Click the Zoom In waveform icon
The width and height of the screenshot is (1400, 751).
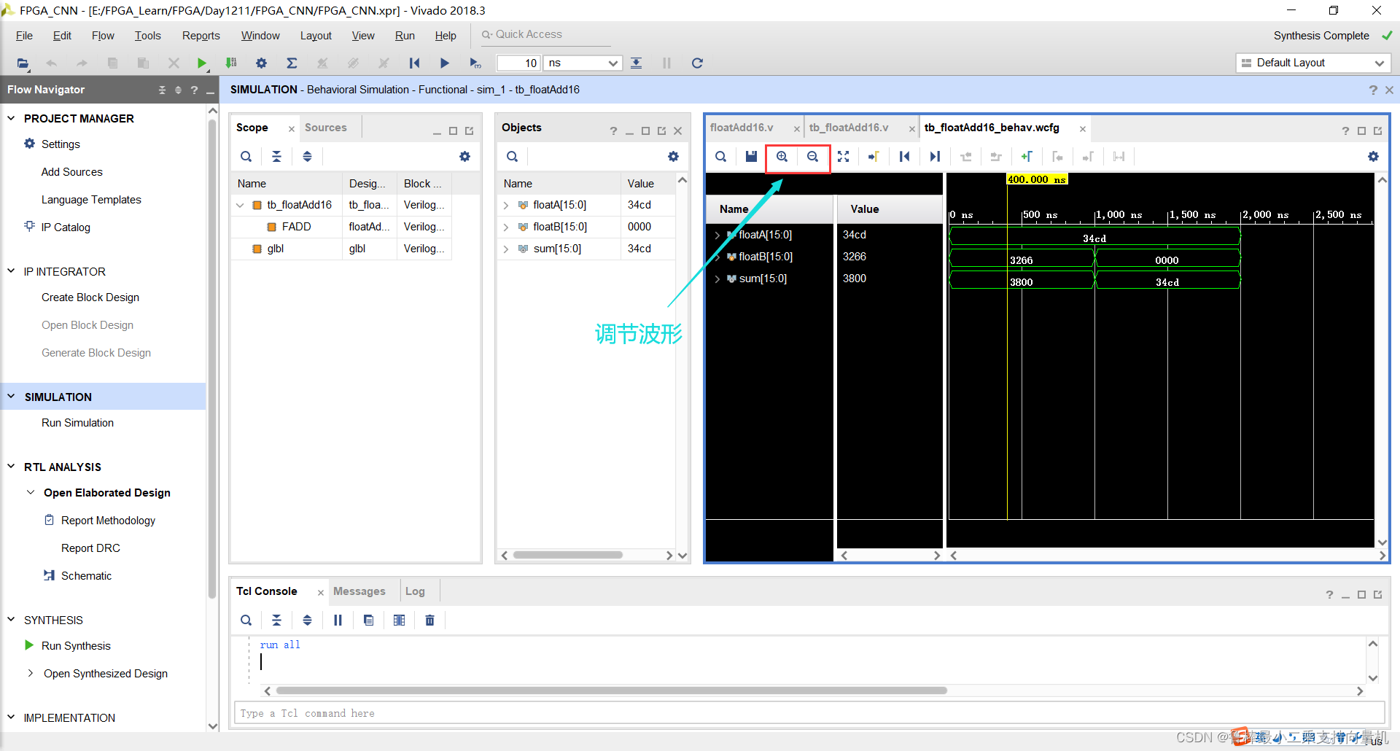(782, 157)
